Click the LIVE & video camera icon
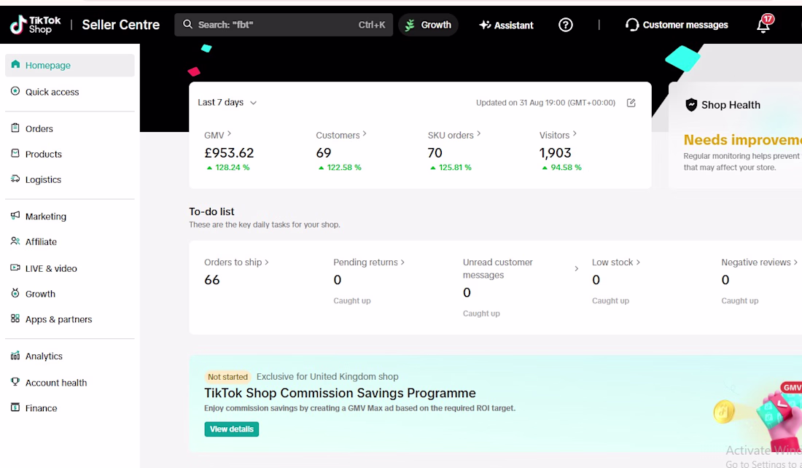The image size is (802, 468). [15, 268]
